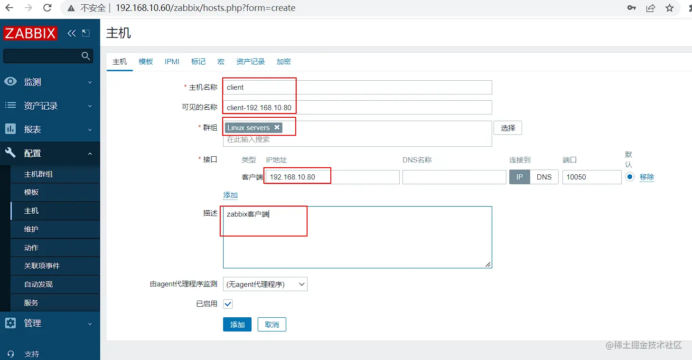Viewport: 692px width, 360px height.
Task: Click the insecure warning triangle icon
Action: (x=71, y=8)
